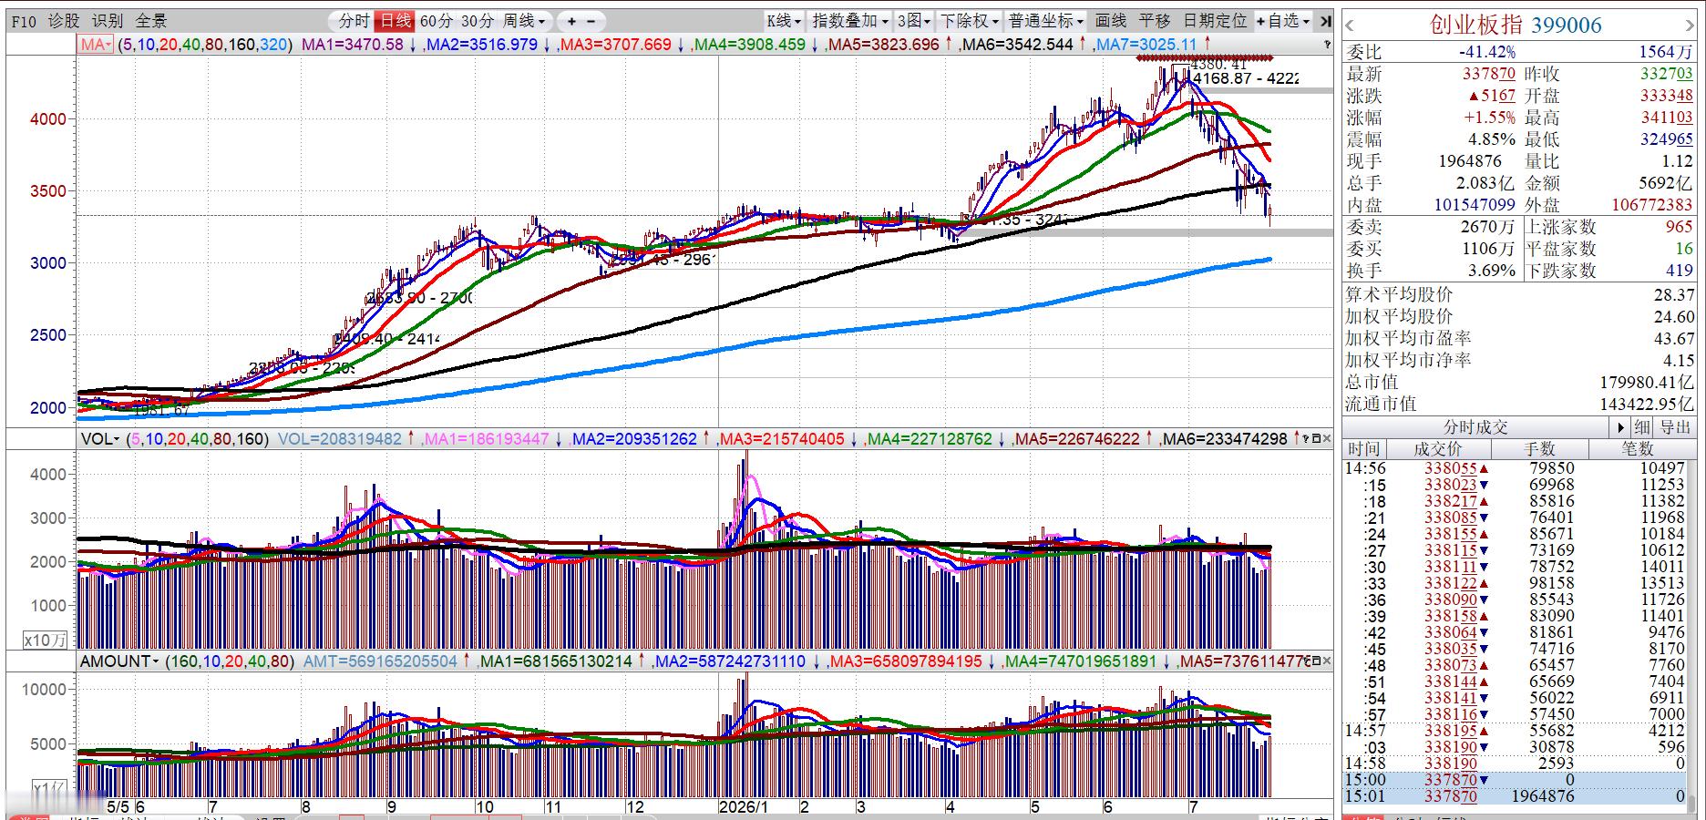Click 细 detail button
The image size is (1706, 820).
point(1642,427)
